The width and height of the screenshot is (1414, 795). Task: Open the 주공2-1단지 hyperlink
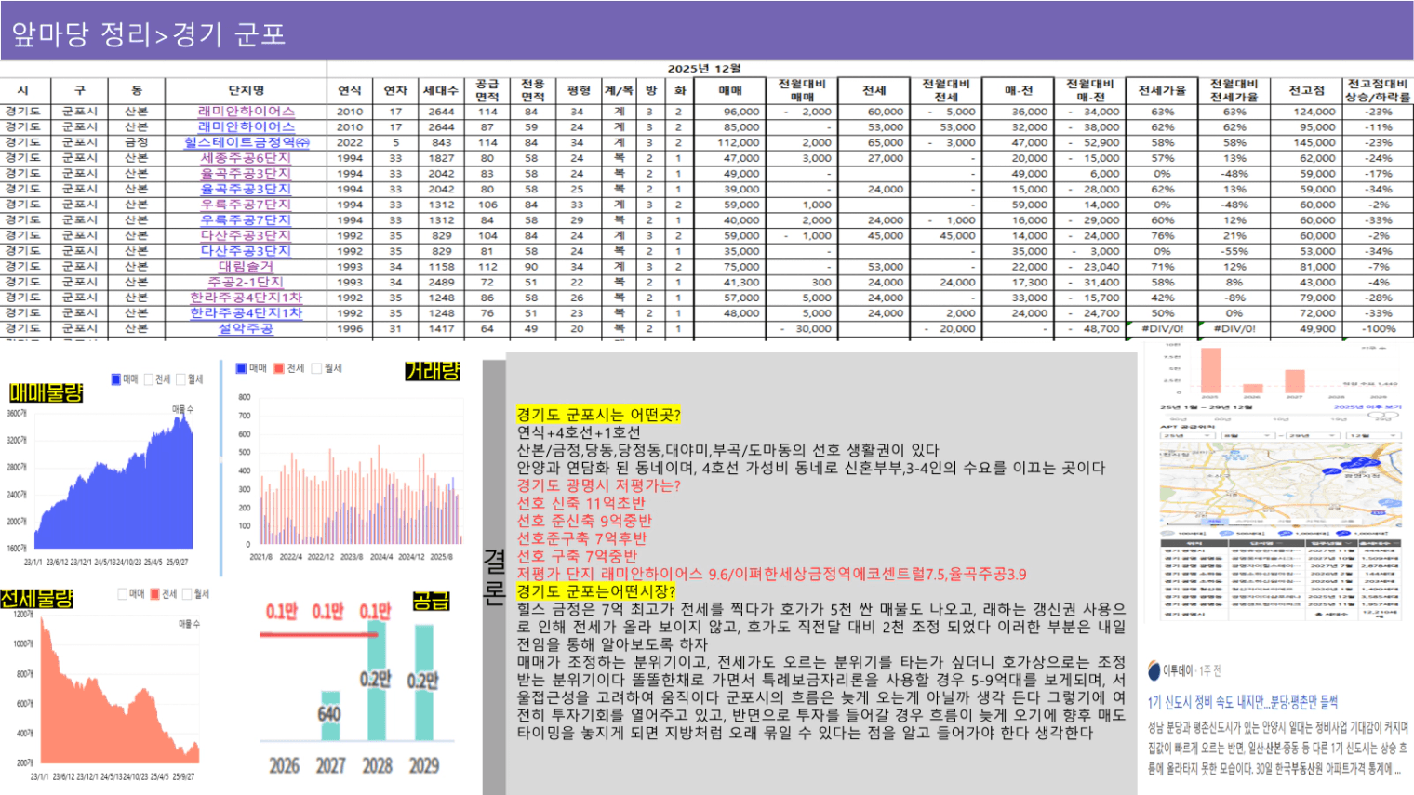[x=246, y=282]
